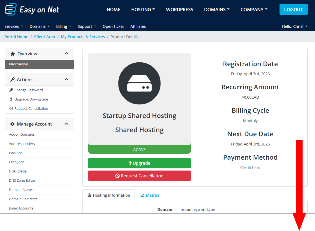The width and height of the screenshot is (315, 231).
Task: Open the HOSTING dropdown menu
Action: pos(143,10)
